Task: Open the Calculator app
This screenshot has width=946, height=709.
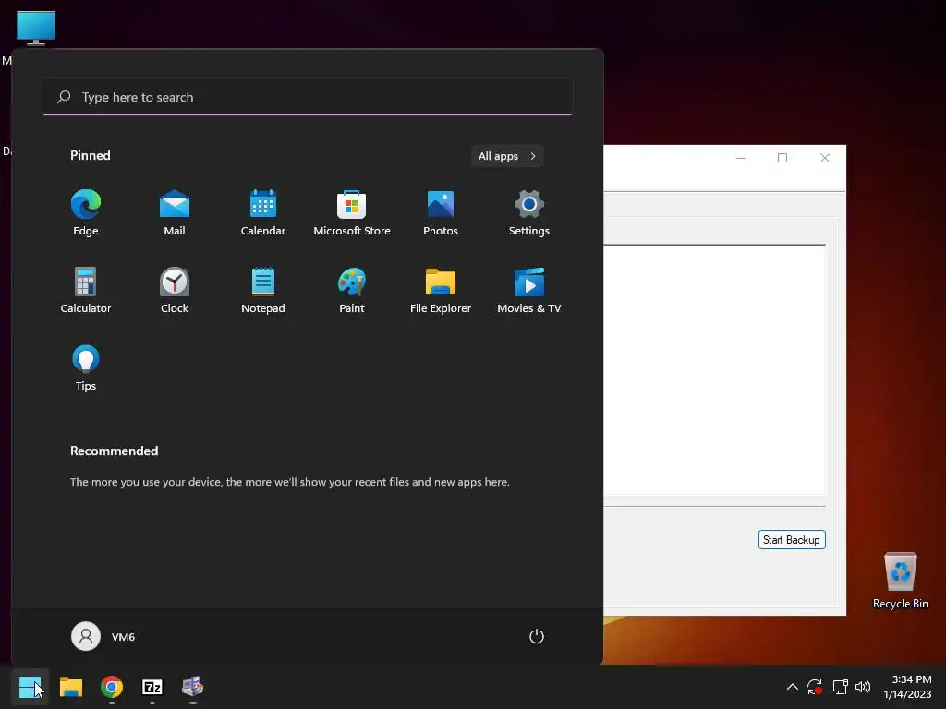Action: point(86,291)
